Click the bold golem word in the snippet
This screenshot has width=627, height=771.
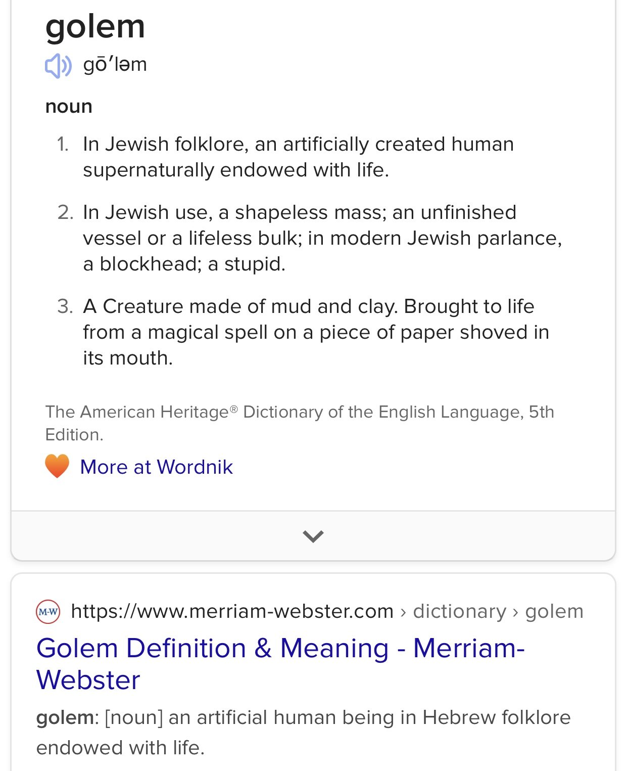point(65,718)
